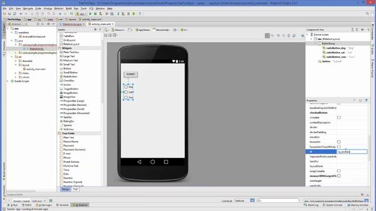Open the Nexus 4 device dropdown
Image resolution: width=376 pixels, height=211 pixels.
119,30
